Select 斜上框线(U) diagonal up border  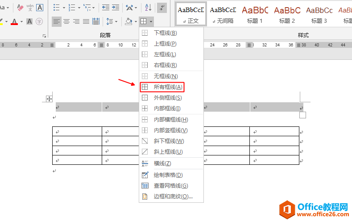click(171, 152)
